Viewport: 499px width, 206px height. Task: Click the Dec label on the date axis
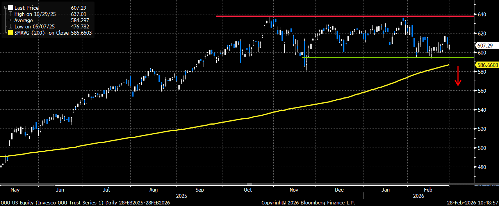[339, 190]
